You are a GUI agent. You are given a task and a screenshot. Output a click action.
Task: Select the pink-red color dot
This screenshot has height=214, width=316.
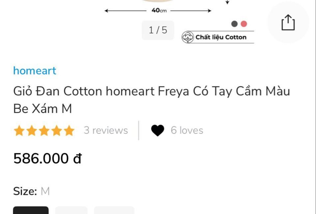[244, 24]
